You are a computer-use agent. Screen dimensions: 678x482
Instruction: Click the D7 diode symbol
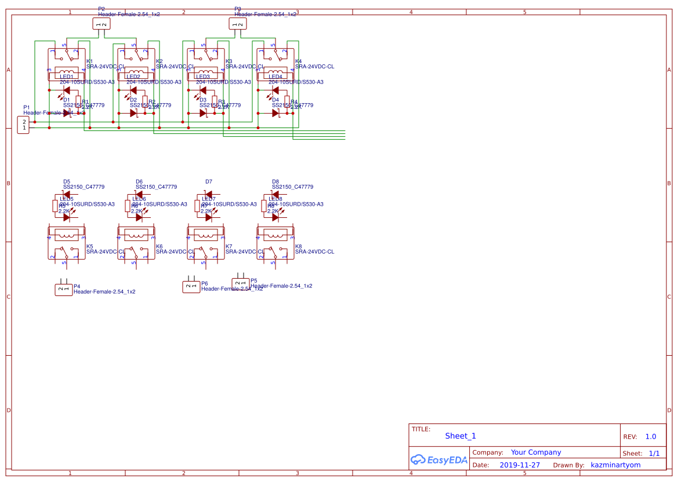point(208,194)
